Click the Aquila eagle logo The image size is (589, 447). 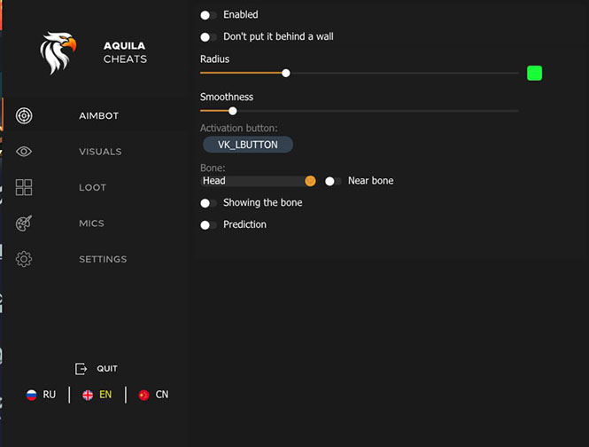coord(58,52)
